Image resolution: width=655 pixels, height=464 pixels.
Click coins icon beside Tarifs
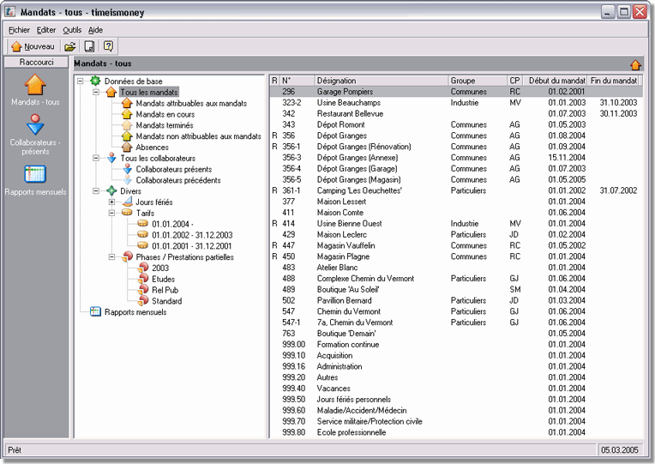click(127, 213)
